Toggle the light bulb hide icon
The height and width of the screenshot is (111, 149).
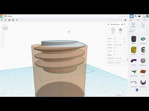[x=125, y=24]
